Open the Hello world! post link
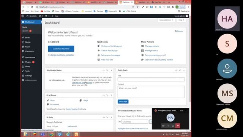 tap(72, 126)
